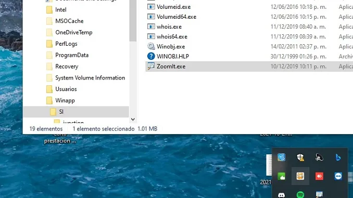Click ZoomIt.exe date 10/12/2019 10:11 p. m.
The image size is (353, 198).
click(298, 67)
